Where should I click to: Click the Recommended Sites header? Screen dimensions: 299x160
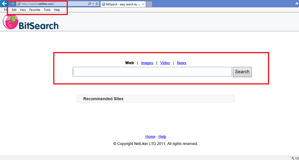(x=156, y=99)
